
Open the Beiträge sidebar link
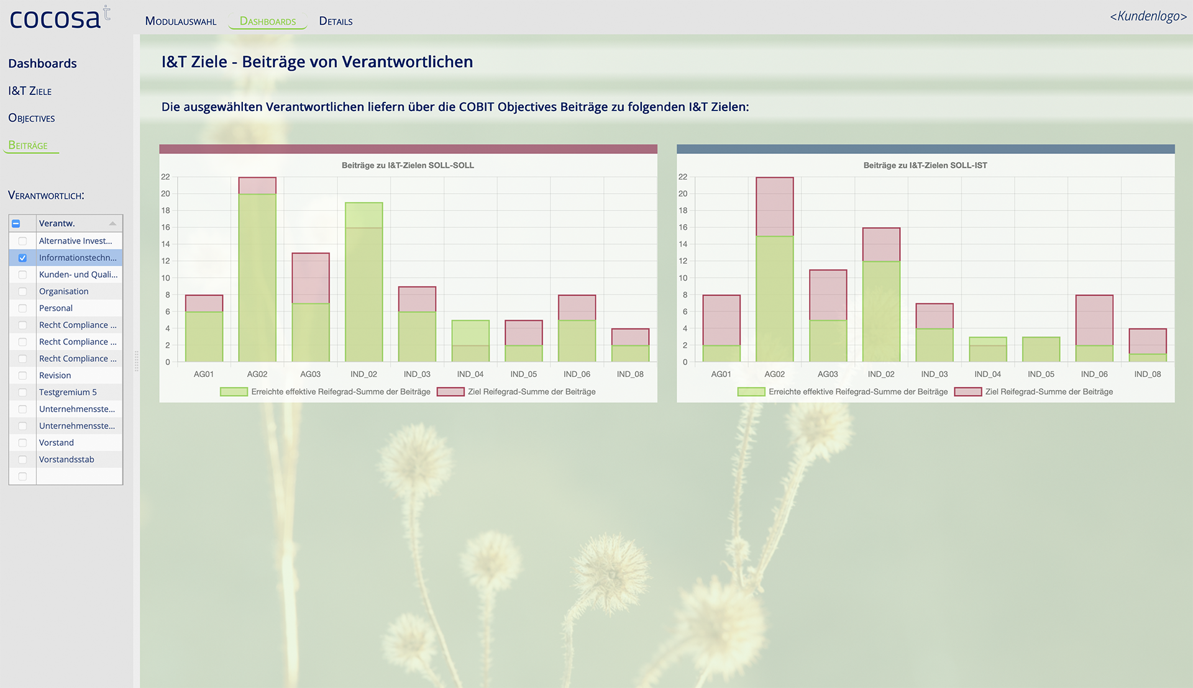coord(28,145)
